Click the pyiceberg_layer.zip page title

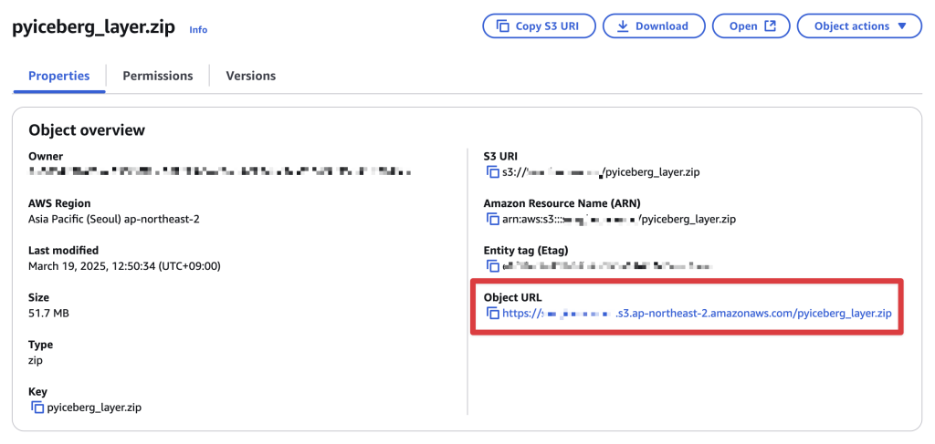[94, 28]
